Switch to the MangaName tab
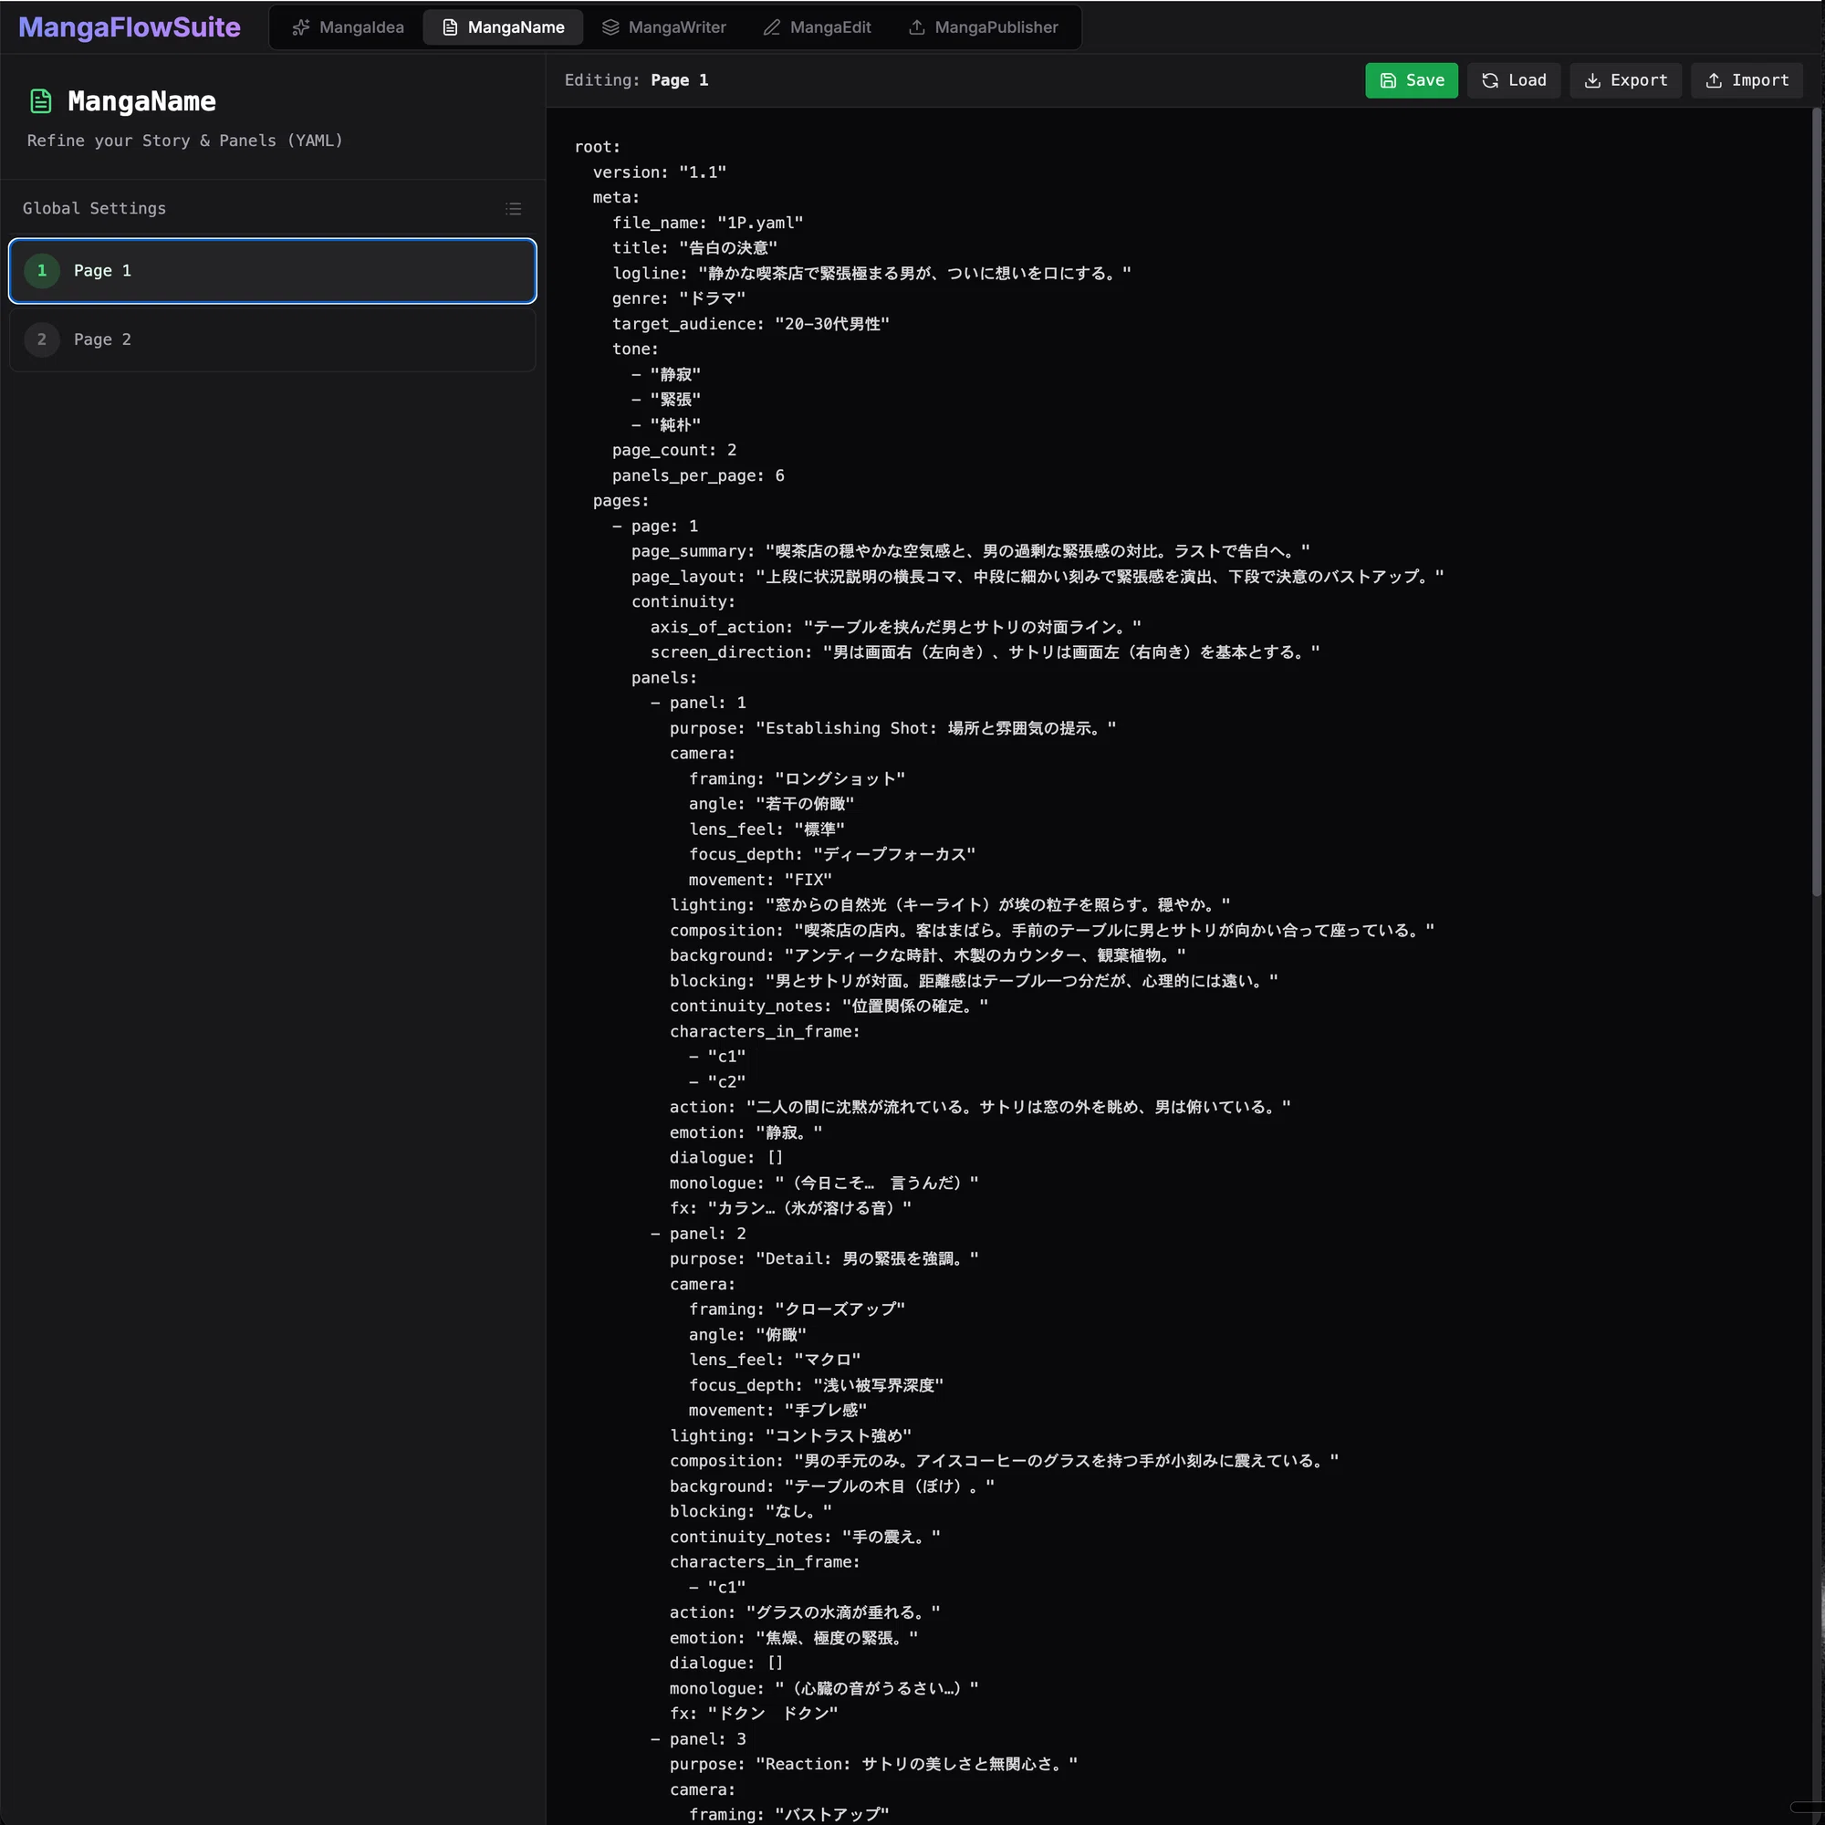This screenshot has height=1825, width=1825. 503,27
